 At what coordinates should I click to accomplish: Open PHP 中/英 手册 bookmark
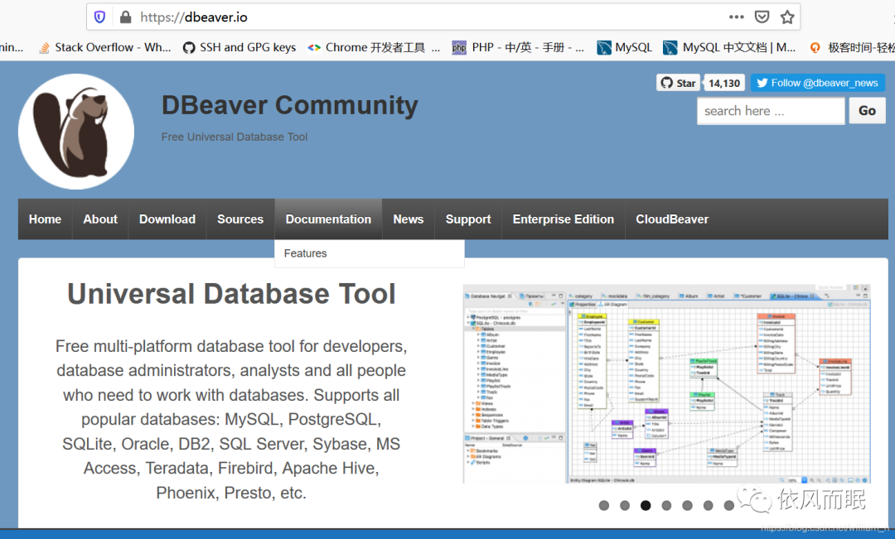[x=518, y=47]
